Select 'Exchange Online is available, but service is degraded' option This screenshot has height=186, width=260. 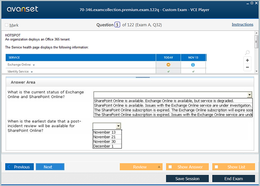[x=173, y=101]
